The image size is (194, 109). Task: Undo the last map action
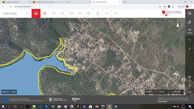107,13
